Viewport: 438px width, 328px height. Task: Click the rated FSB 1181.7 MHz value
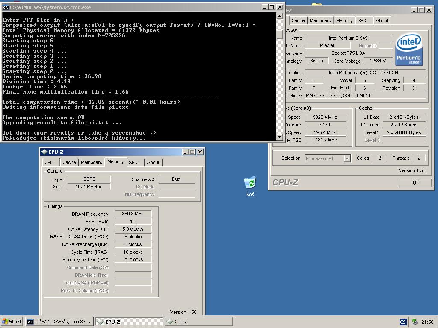pos(325,140)
